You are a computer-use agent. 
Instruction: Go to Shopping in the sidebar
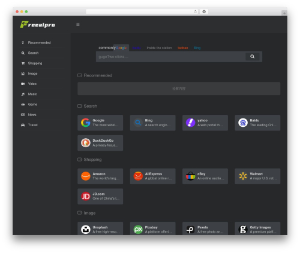click(x=35, y=63)
